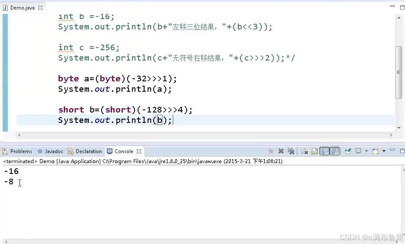Click console output line -16
Screen dimensions: 405x244
pos(11,171)
